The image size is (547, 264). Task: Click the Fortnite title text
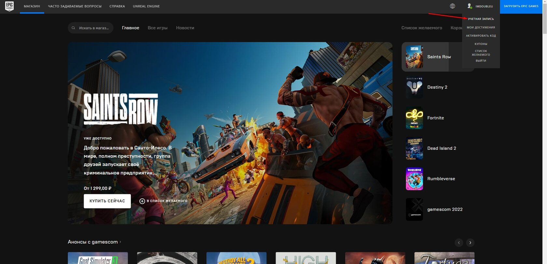pyautogui.click(x=436, y=118)
